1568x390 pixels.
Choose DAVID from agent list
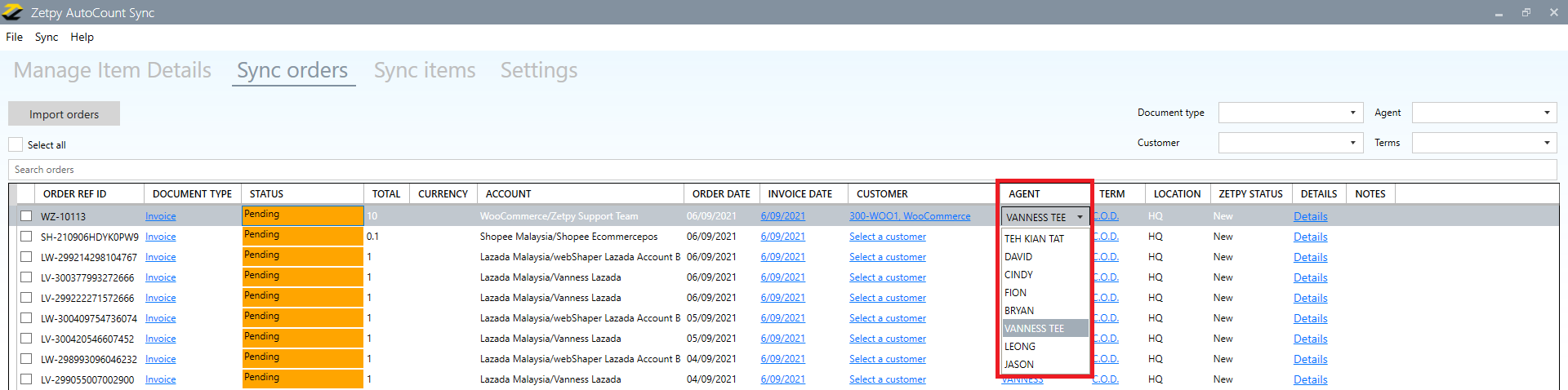pyautogui.click(x=1045, y=257)
